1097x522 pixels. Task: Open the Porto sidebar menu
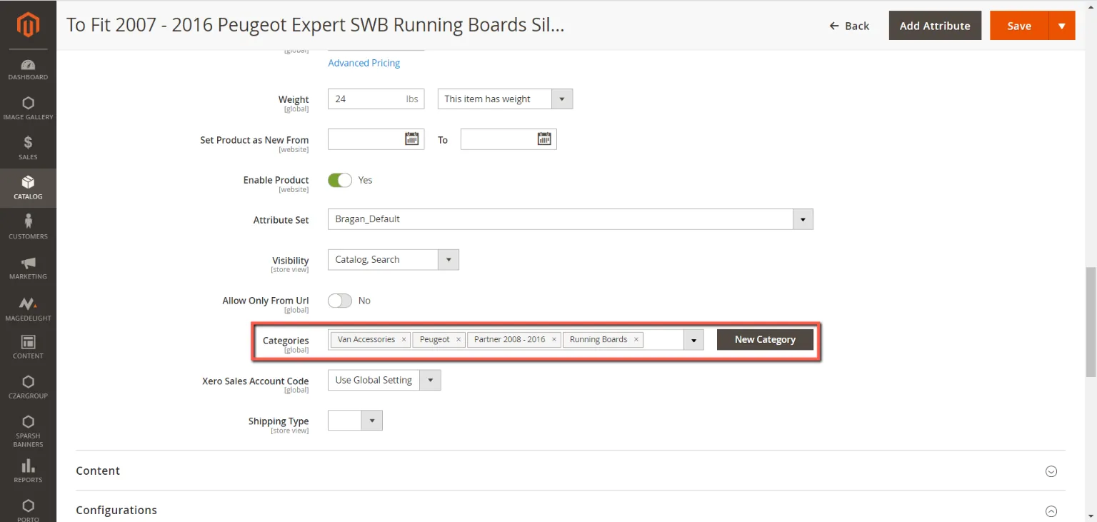28,510
